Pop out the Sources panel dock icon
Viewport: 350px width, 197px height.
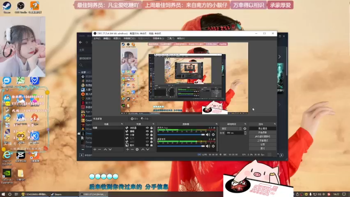(x=154, y=124)
